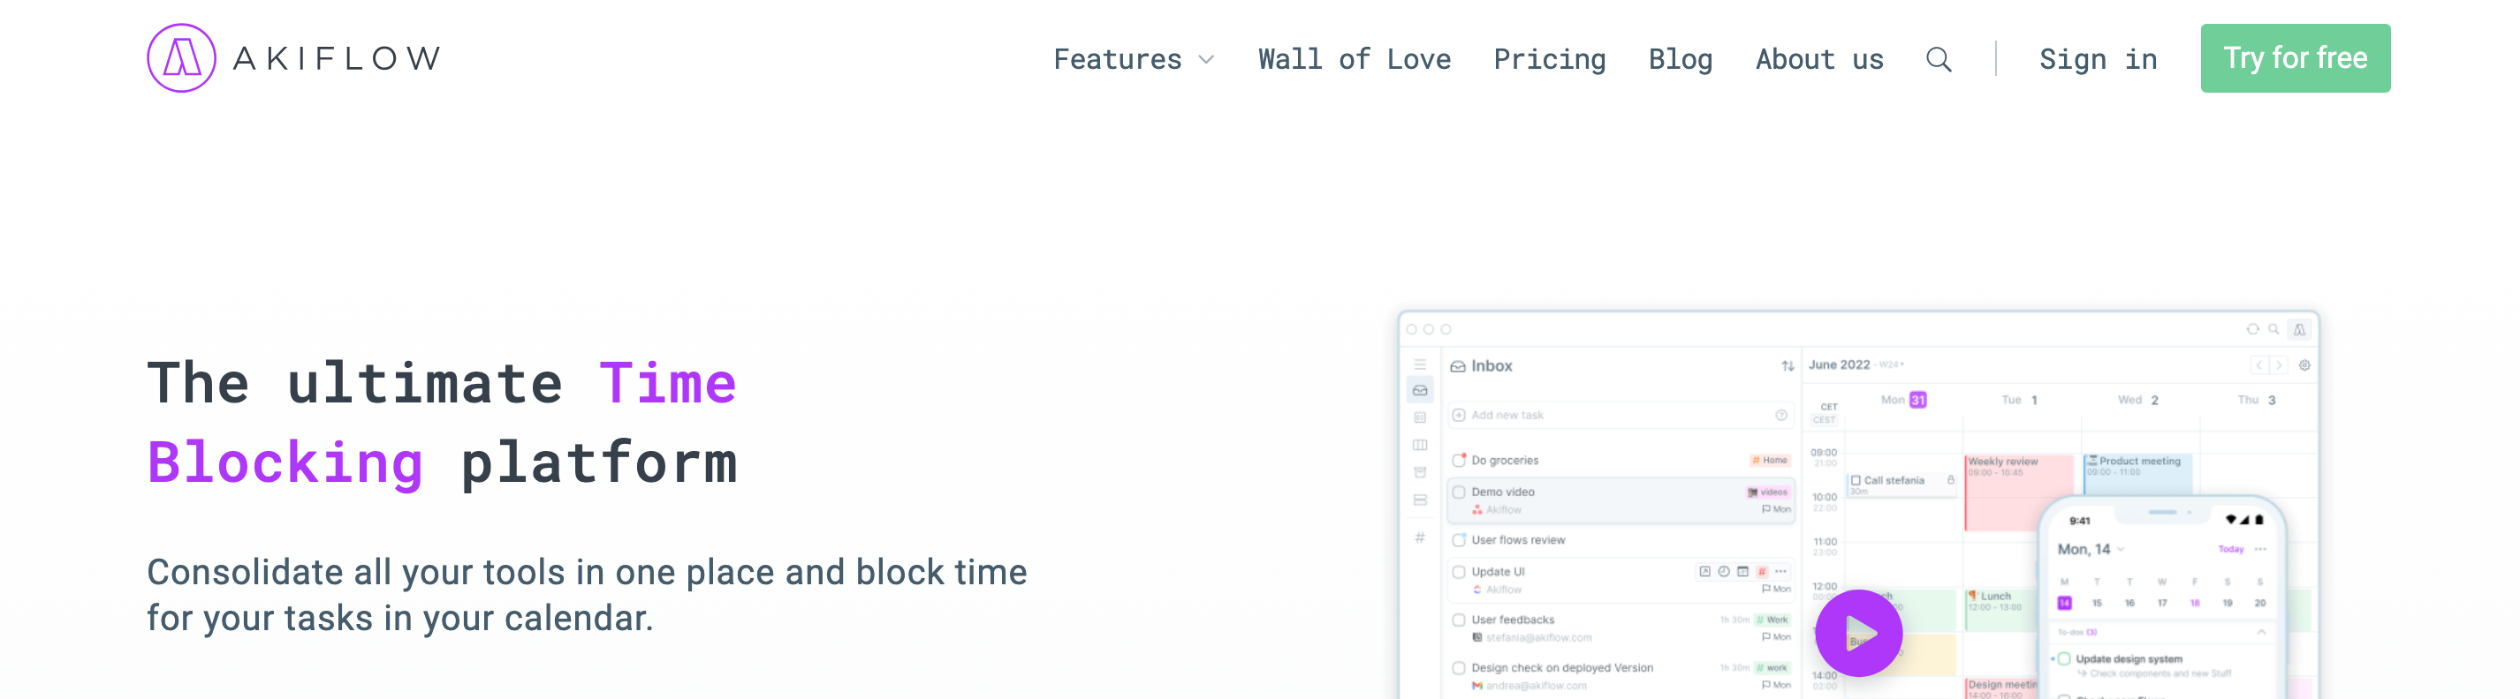The width and height of the screenshot is (2520, 699).
Task: Open the website search magnifier icon
Action: [1938, 60]
